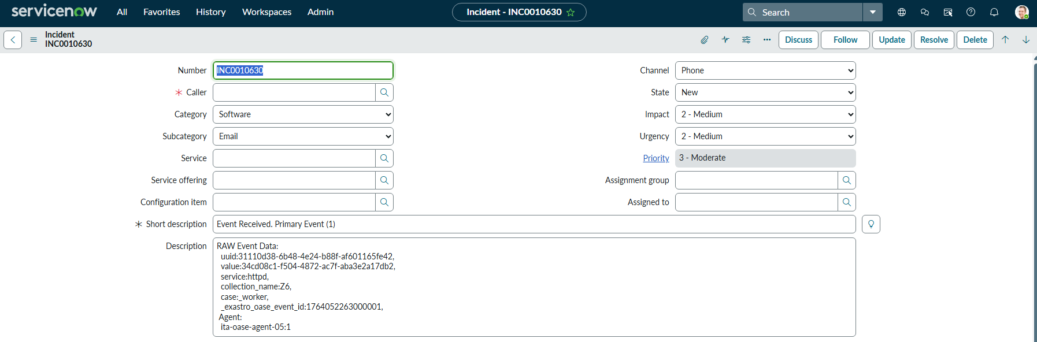Click the short description suggestion lightbulb

pos(871,224)
